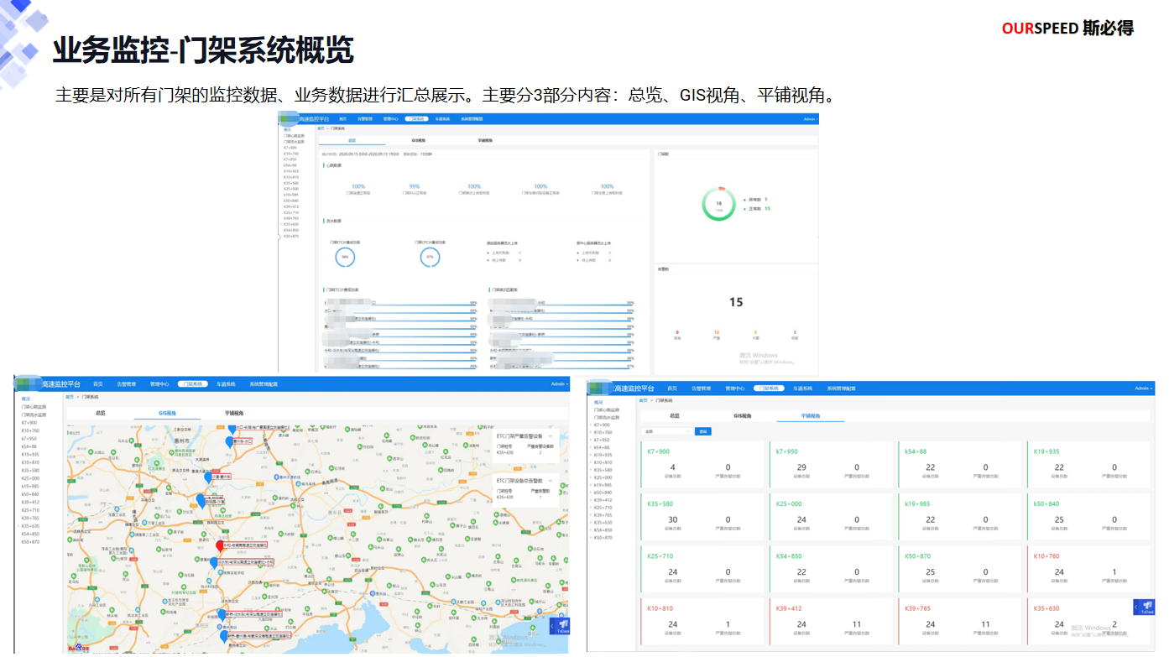Select the GIS视角 tab above the map
This screenshot has width=1169, height=657.
[168, 414]
